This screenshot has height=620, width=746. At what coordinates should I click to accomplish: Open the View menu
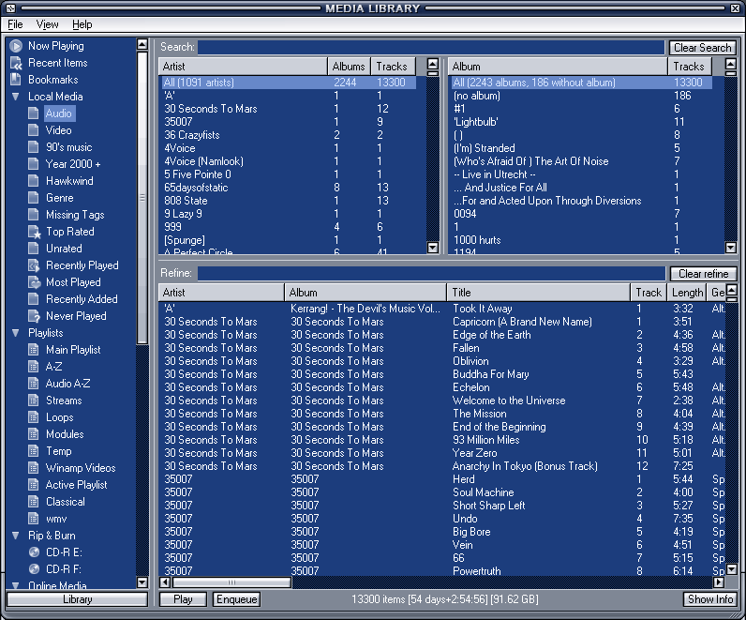coord(47,24)
